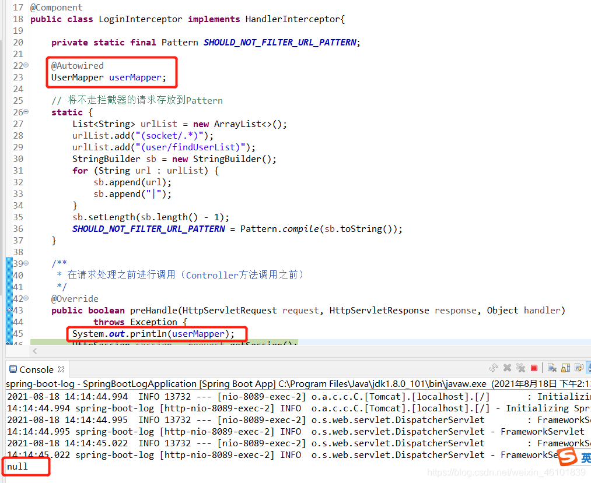This screenshot has height=483, width=591.
Task: Click the userMapper field on line 23
Action: [x=135, y=77]
